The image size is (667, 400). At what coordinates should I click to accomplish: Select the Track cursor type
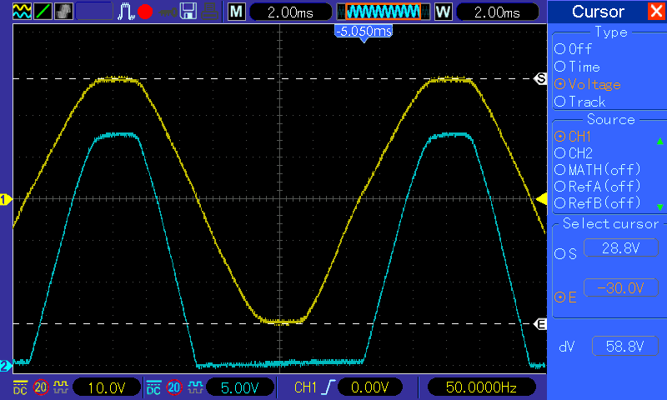579,102
